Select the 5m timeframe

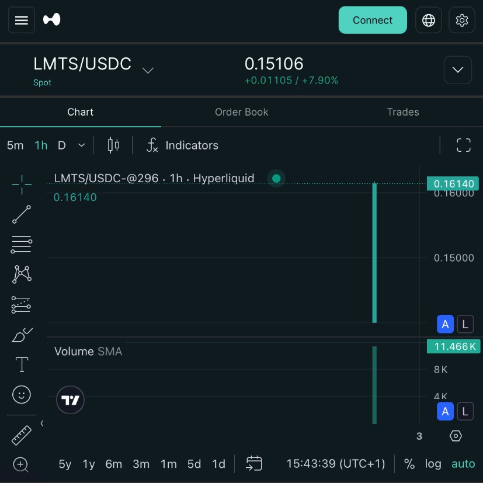point(15,145)
